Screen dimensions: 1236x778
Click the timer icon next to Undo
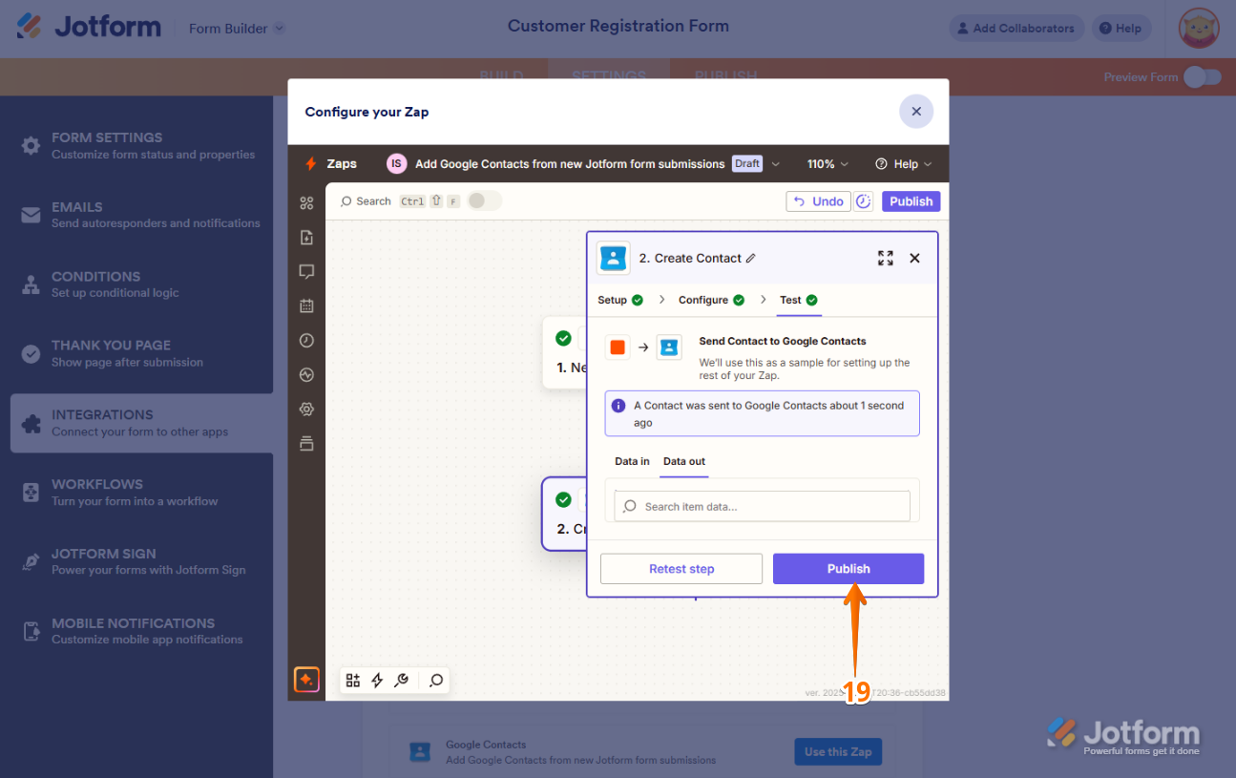863,201
